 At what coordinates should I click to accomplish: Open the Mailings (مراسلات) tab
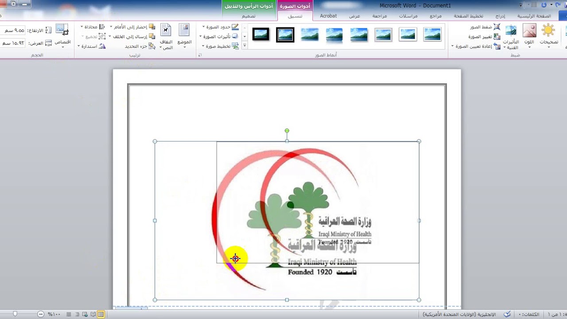[x=408, y=16]
